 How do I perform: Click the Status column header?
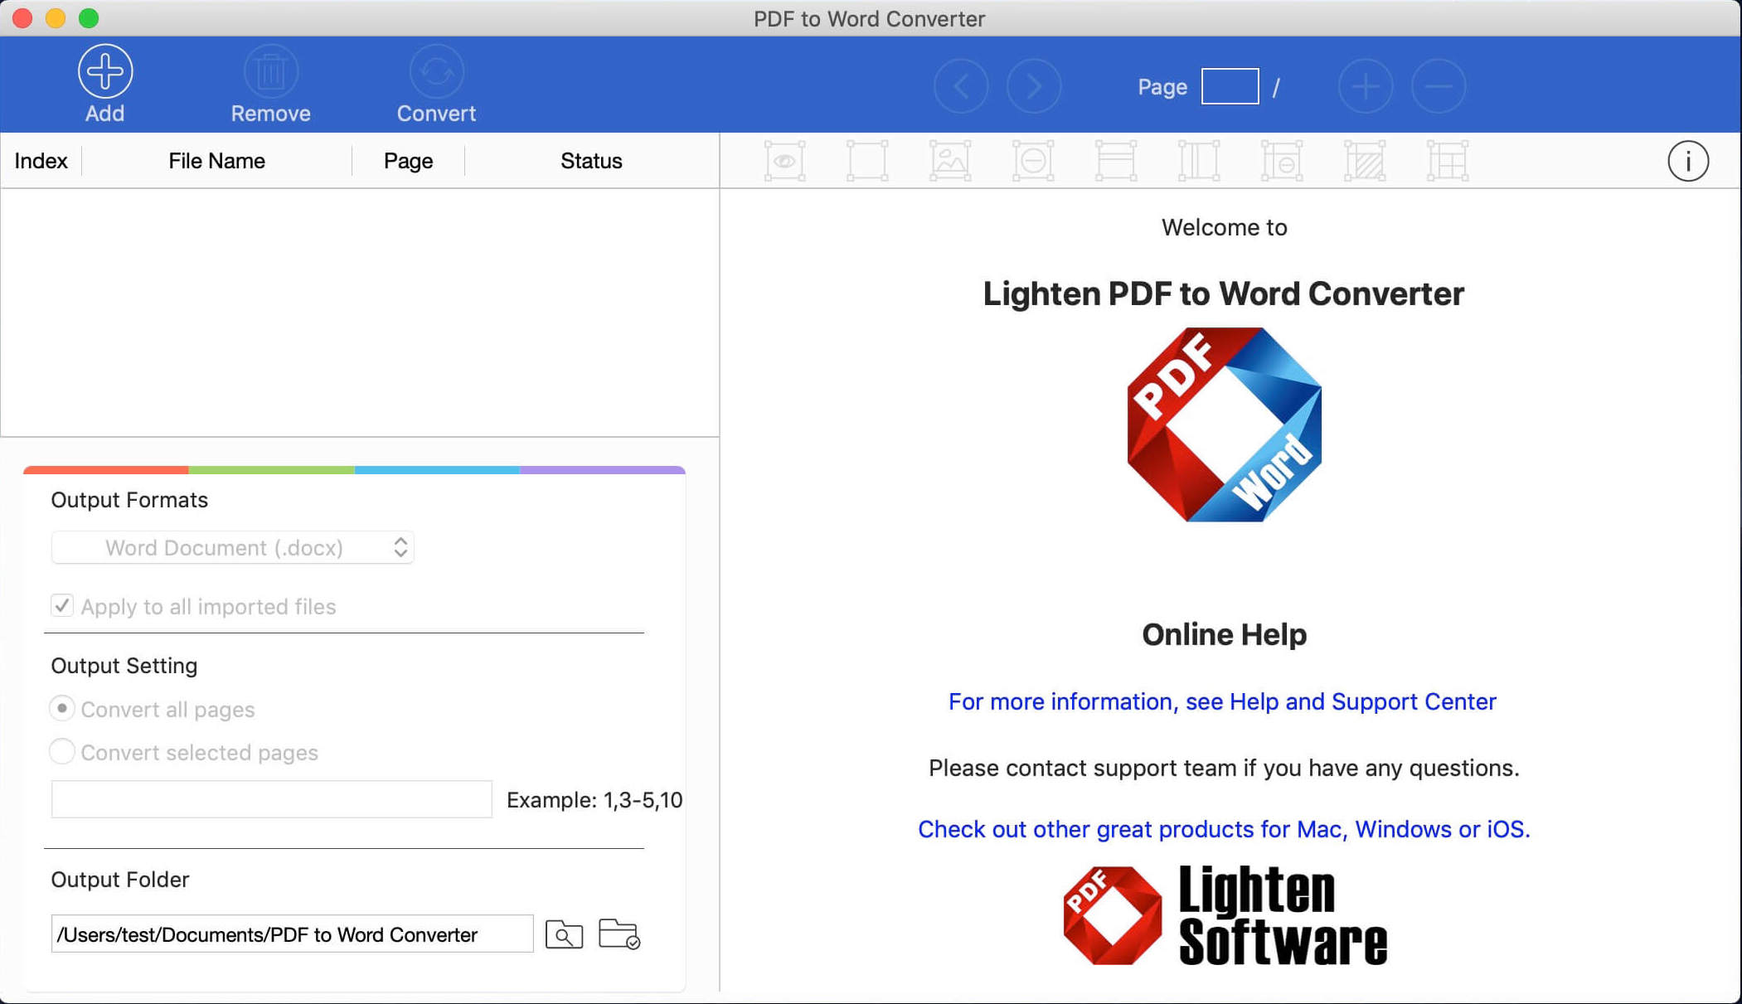pyautogui.click(x=591, y=161)
